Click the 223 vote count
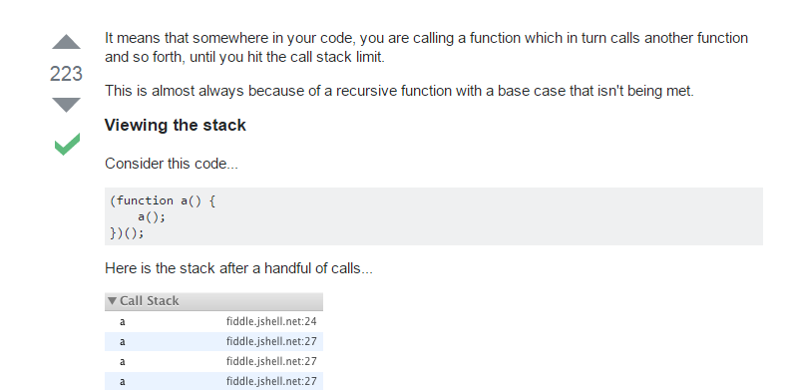Screen dimensions: 793x390 coord(66,74)
